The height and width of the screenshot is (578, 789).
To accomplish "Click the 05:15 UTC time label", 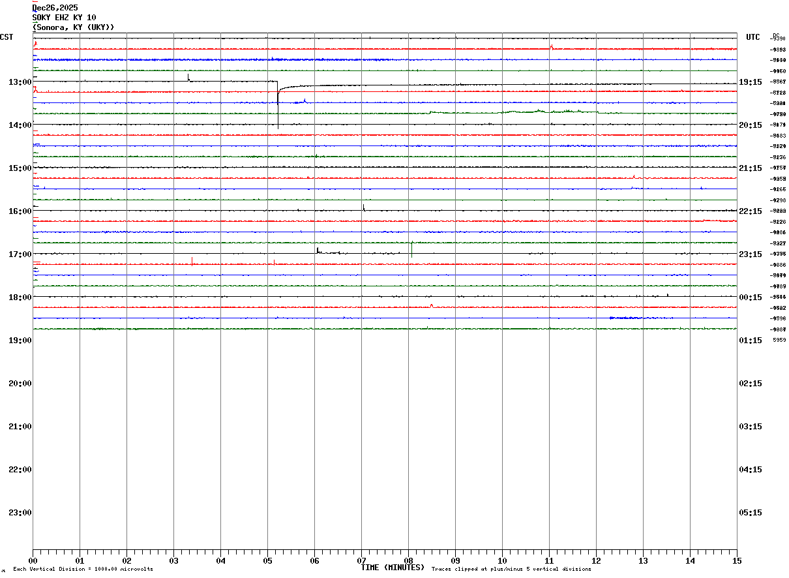I will (x=751, y=513).
